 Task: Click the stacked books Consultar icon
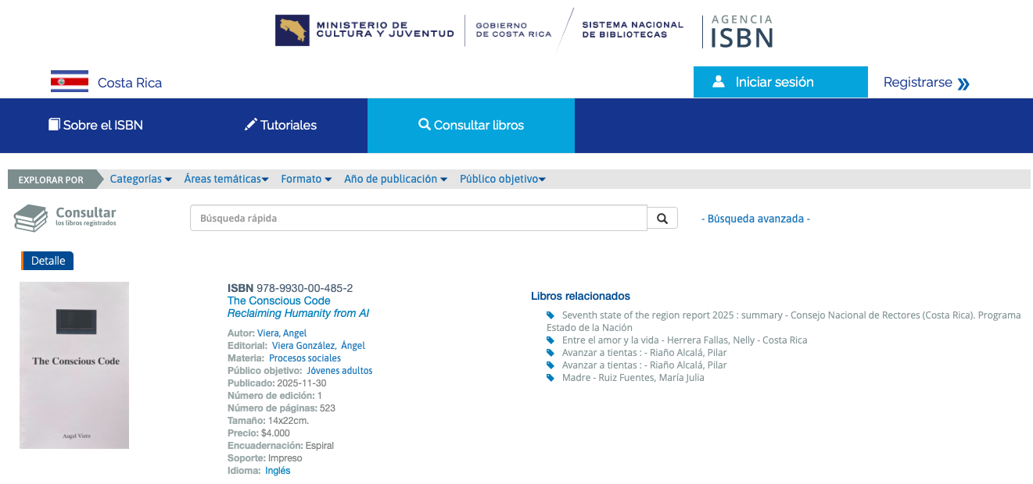pos(30,218)
